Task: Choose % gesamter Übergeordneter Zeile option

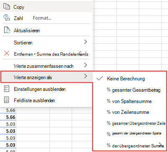Action: pyautogui.click(x=130, y=124)
